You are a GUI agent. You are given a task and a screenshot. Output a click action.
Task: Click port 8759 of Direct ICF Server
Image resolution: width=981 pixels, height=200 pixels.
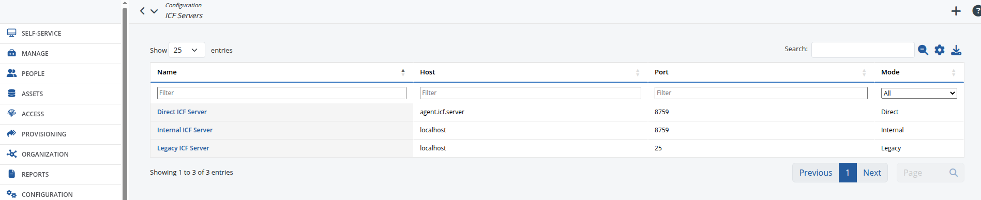tap(661, 112)
